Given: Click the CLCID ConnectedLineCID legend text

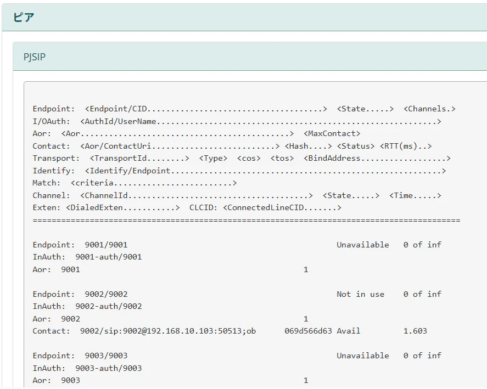Looking at the screenshot, I should point(266,208).
